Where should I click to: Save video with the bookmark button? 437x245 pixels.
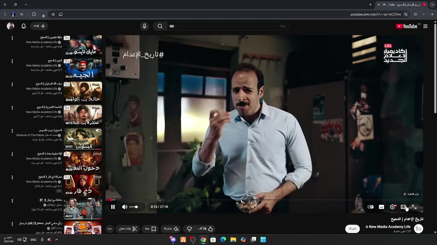coord(151,229)
